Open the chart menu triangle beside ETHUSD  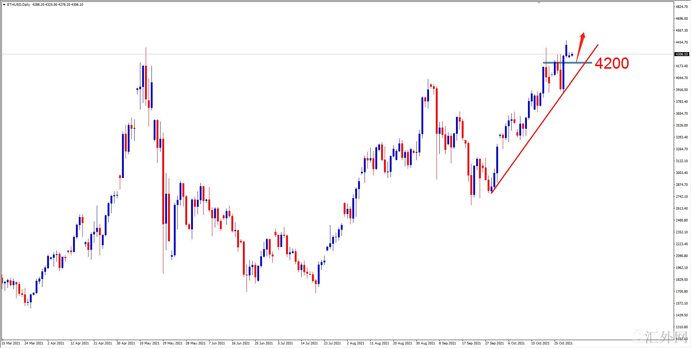click(4, 5)
